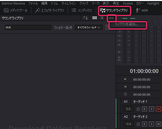The height and width of the screenshot is (129, 162).
Task: Open the すべてのフィールド filter dropdown
Action: [x=89, y=27]
